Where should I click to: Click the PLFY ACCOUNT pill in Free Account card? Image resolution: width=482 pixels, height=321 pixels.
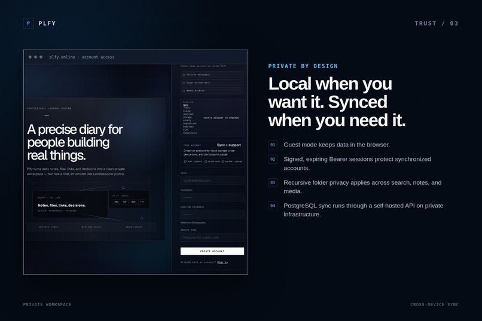tap(193, 161)
